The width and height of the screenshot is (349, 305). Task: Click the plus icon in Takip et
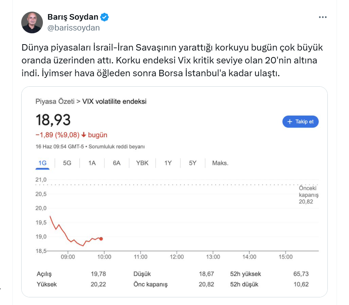point(290,122)
